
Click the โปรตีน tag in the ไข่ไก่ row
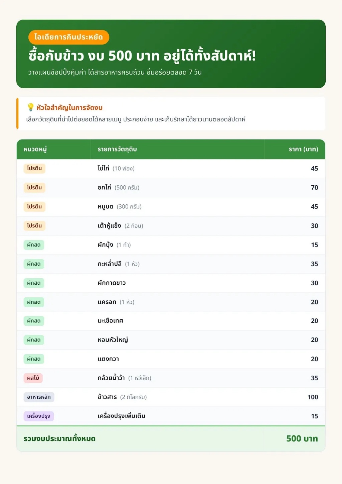pos(34,168)
